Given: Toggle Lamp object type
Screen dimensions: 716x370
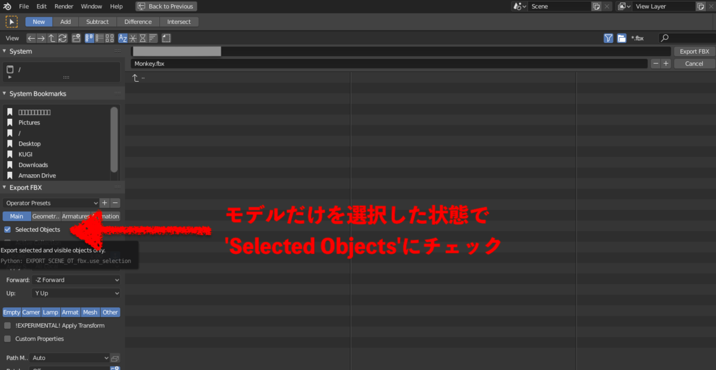Looking at the screenshot, I should click(x=51, y=312).
